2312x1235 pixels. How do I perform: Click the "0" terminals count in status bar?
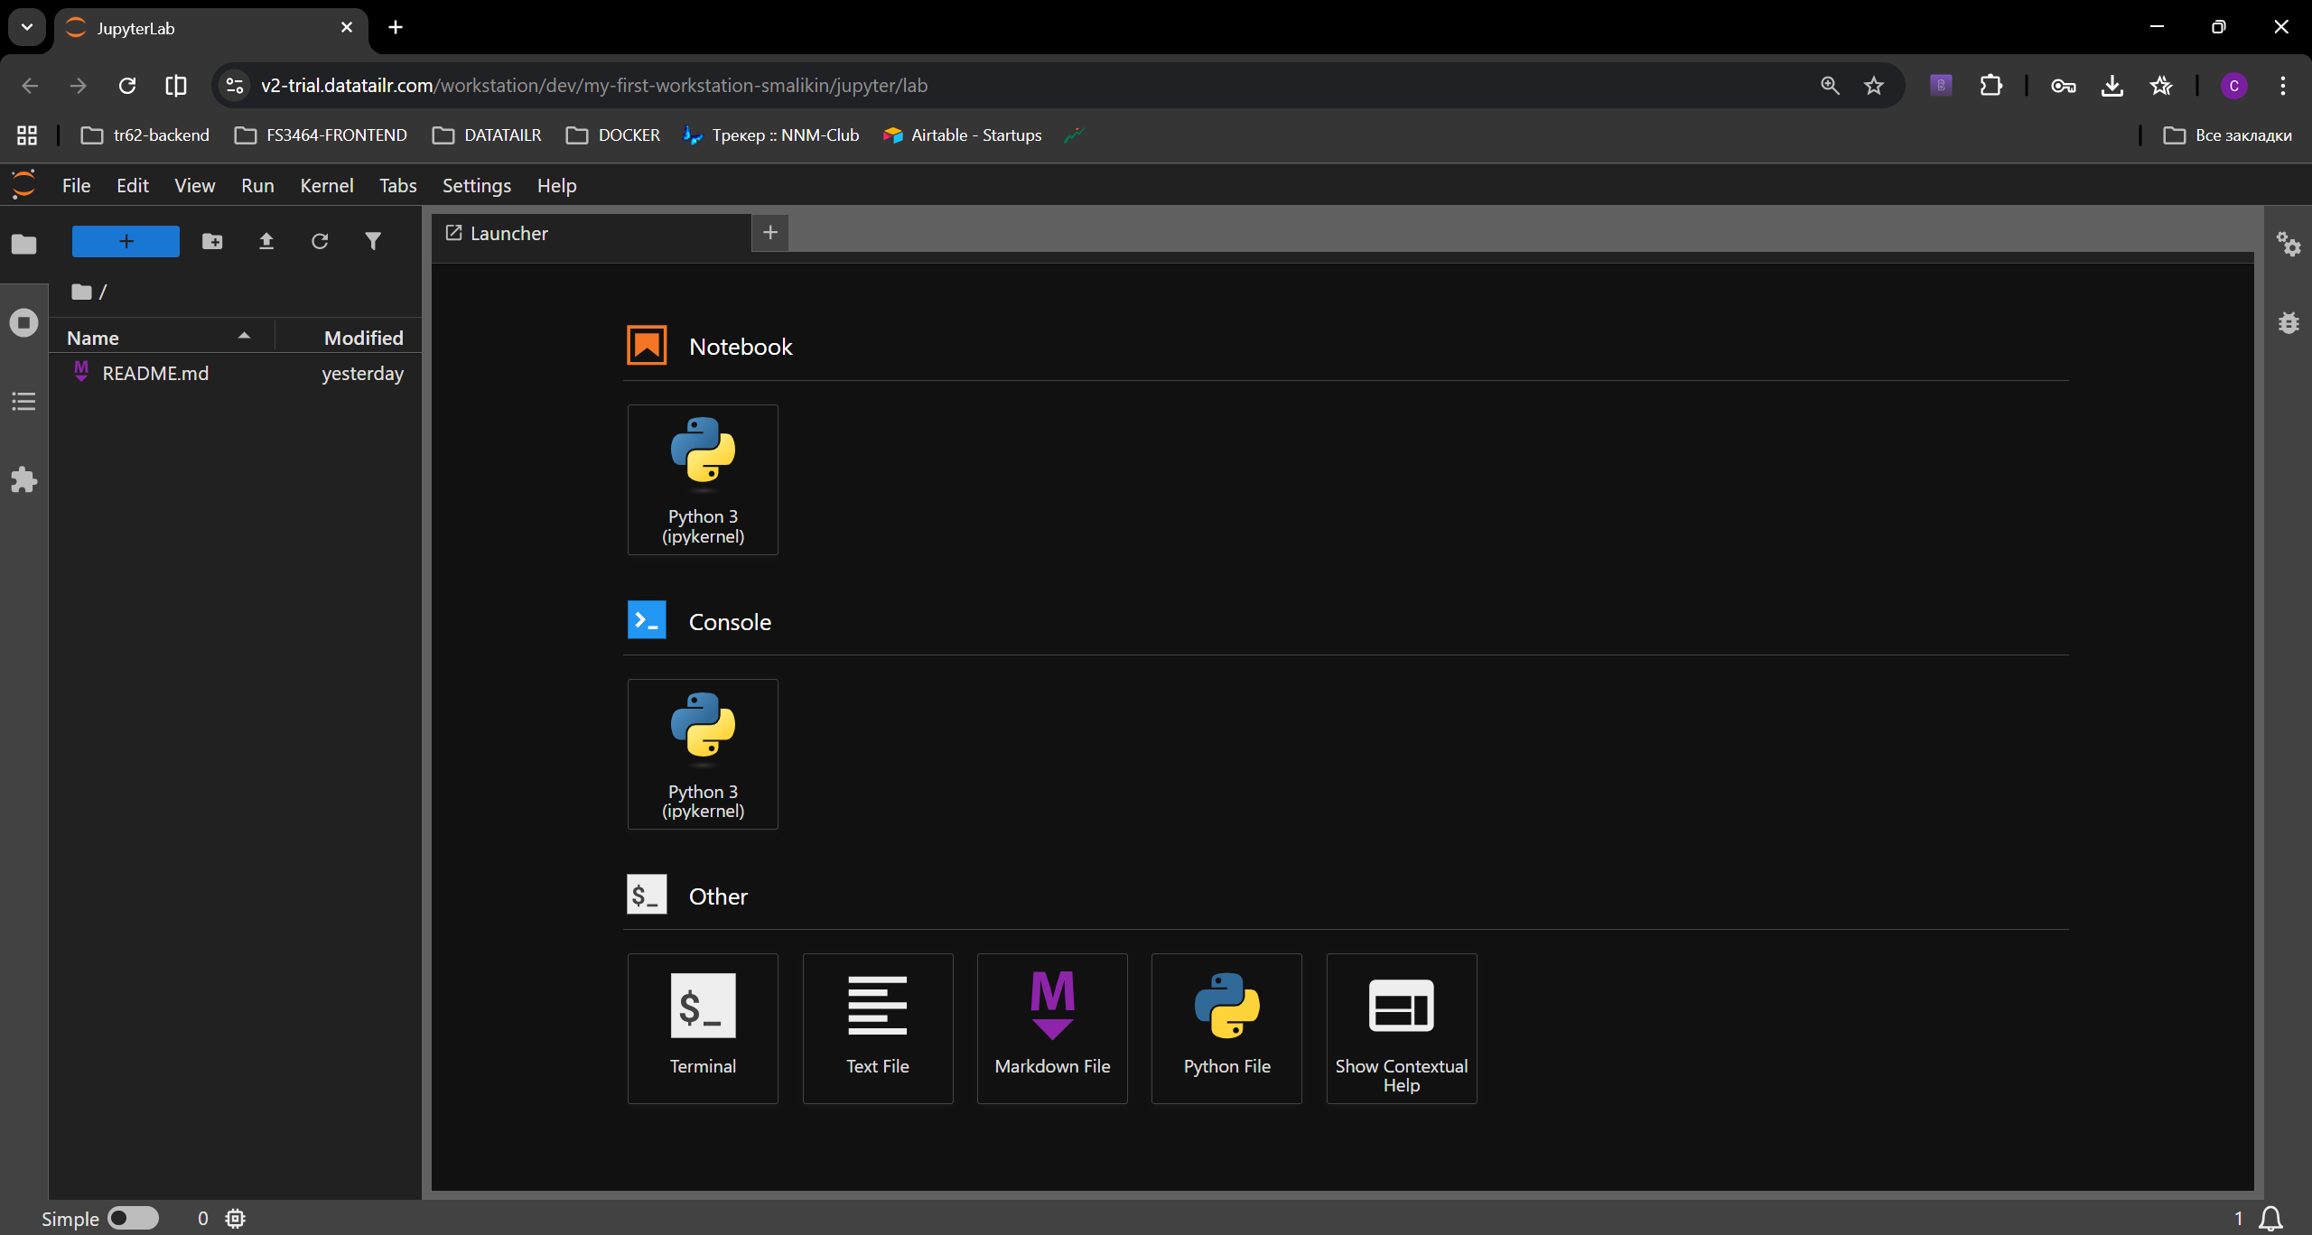(x=203, y=1219)
